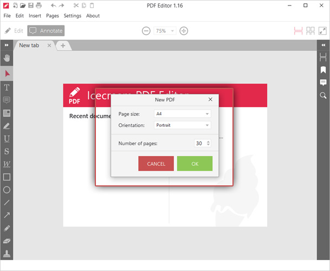Select the Pencil freehand tool

7,228
